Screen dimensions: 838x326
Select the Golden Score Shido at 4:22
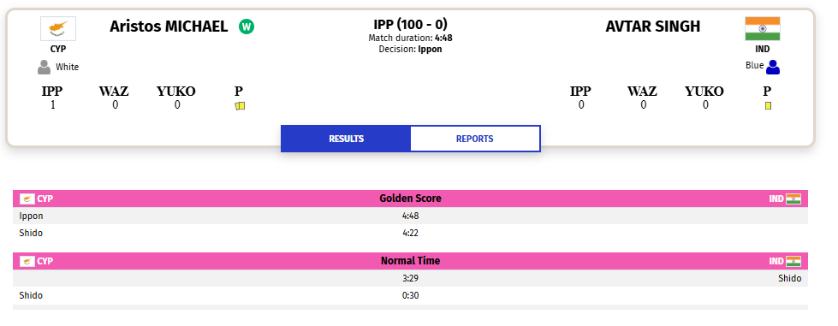(x=411, y=233)
